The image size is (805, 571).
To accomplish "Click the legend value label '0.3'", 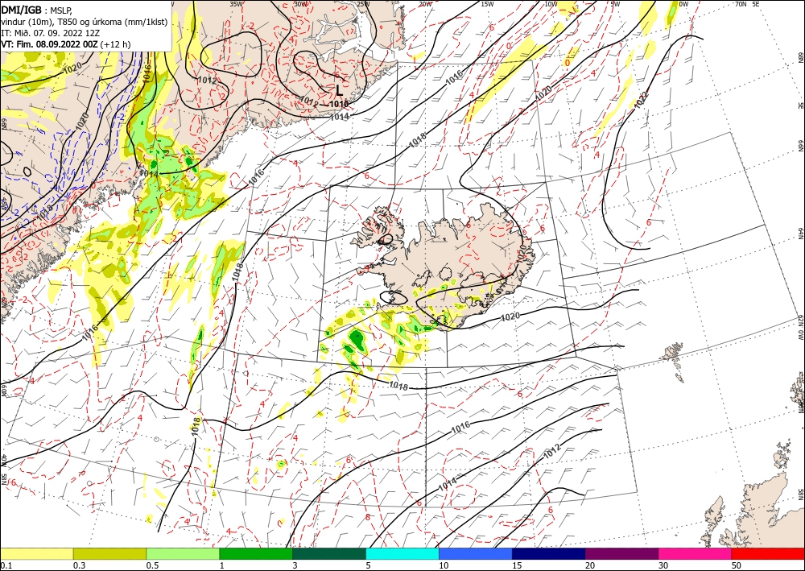I will coord(79,565).
